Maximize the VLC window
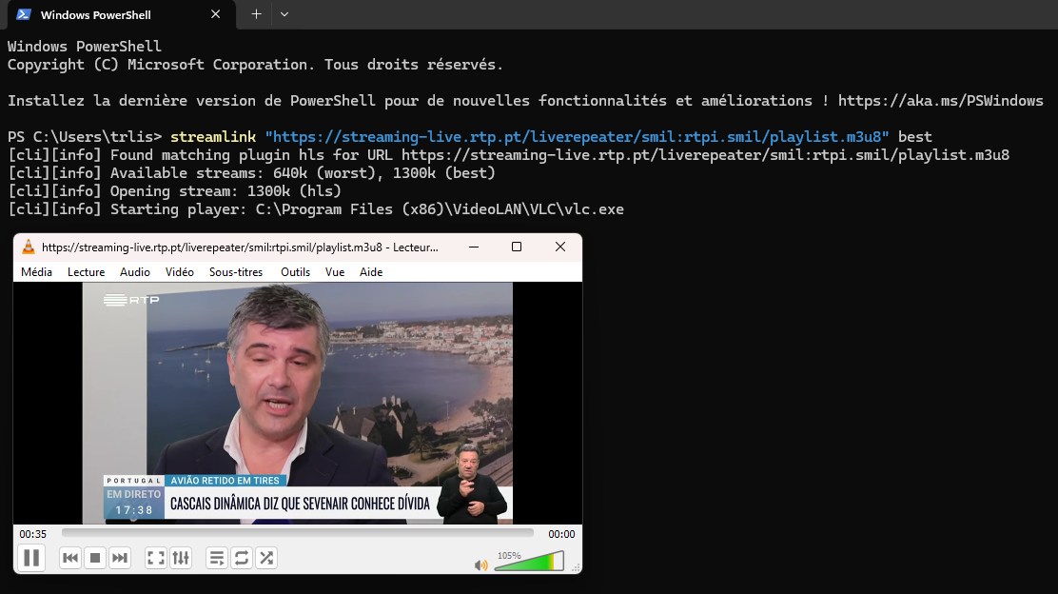The height and width of the screenshot is (594, 1058). click(x=517, y=247)
